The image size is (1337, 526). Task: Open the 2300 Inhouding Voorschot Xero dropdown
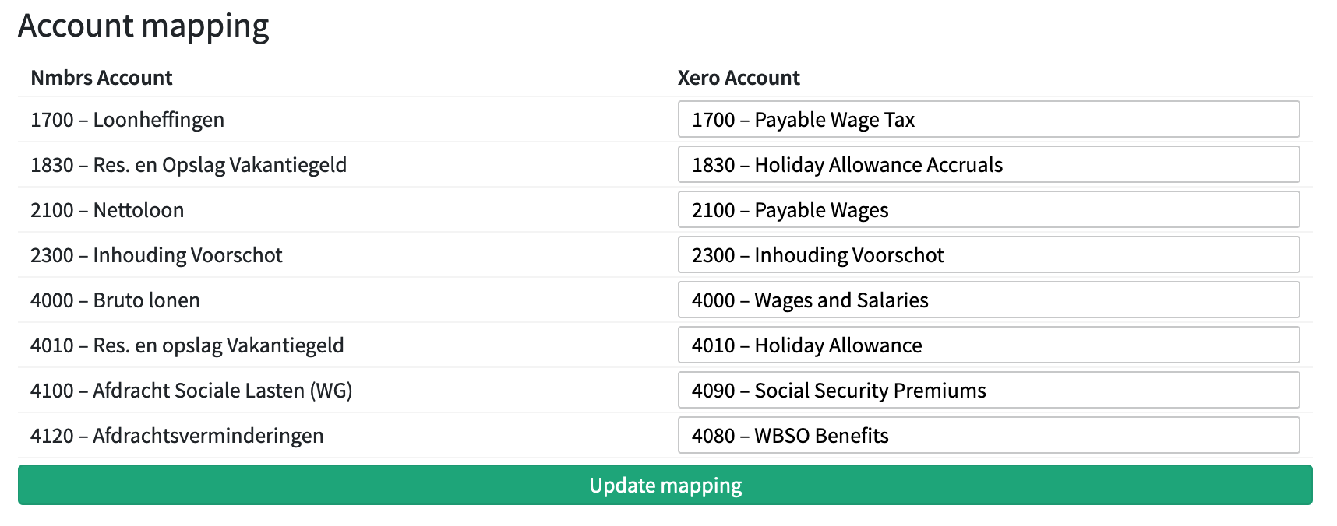click(988, 255)
